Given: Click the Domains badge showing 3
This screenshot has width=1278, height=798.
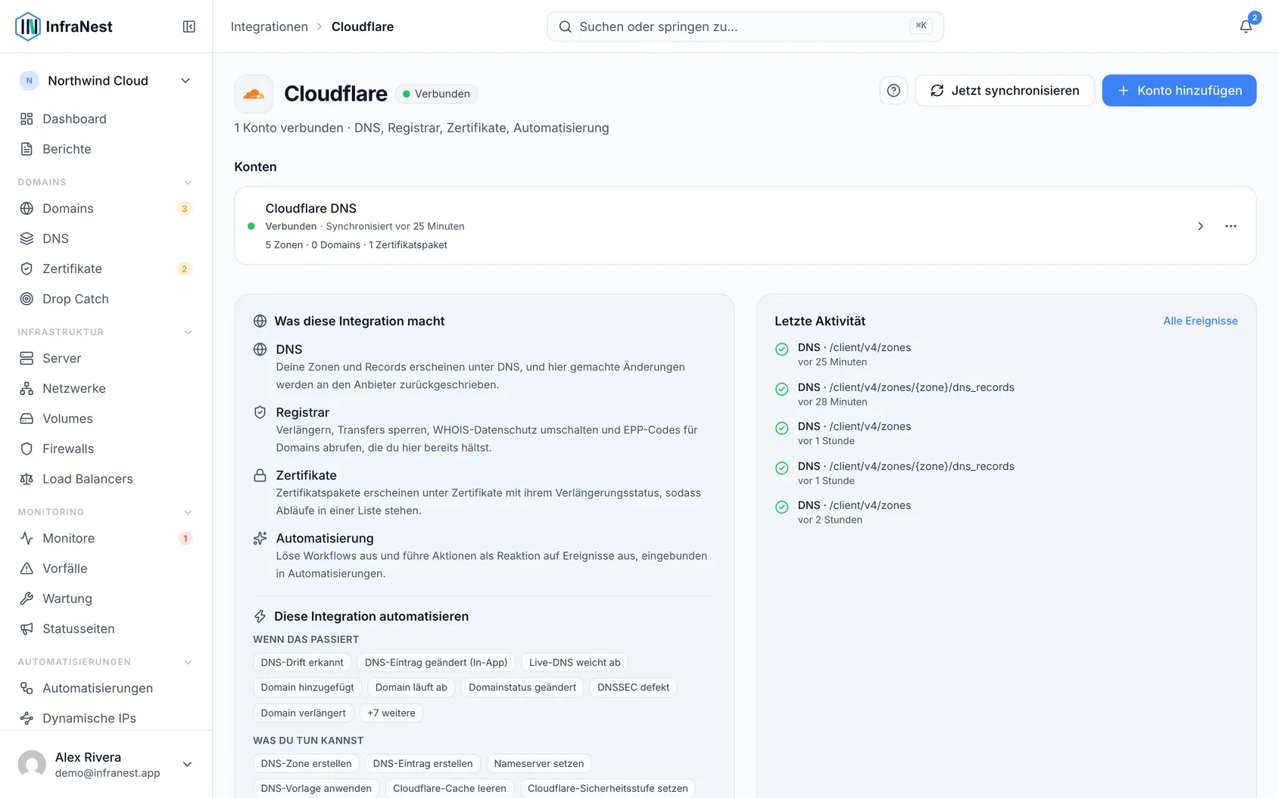Looking at the screenshot, I should (x=184, y=209).
